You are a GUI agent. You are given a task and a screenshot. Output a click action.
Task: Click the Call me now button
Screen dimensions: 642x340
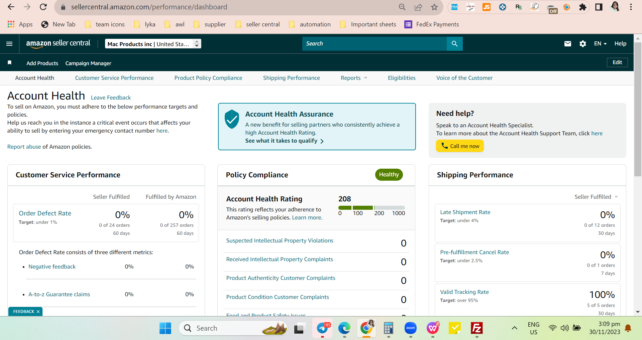click(460, 146)
